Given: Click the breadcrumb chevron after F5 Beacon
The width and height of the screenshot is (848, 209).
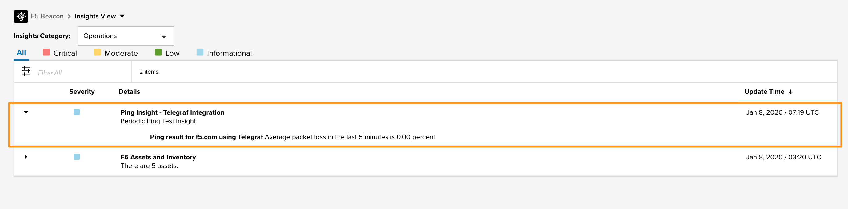Looking at the screenshot, I should coord(69,17).
